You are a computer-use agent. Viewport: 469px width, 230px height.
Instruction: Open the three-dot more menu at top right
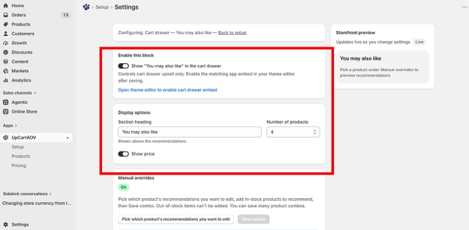tap(465, 7)
